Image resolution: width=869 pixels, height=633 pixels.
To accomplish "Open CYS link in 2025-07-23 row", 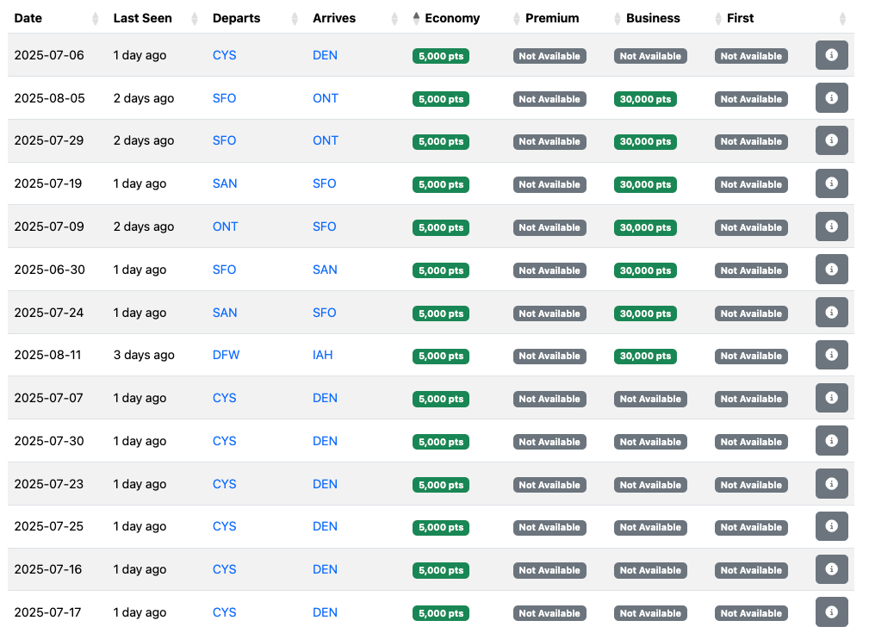I will click(x=225, y=484).
